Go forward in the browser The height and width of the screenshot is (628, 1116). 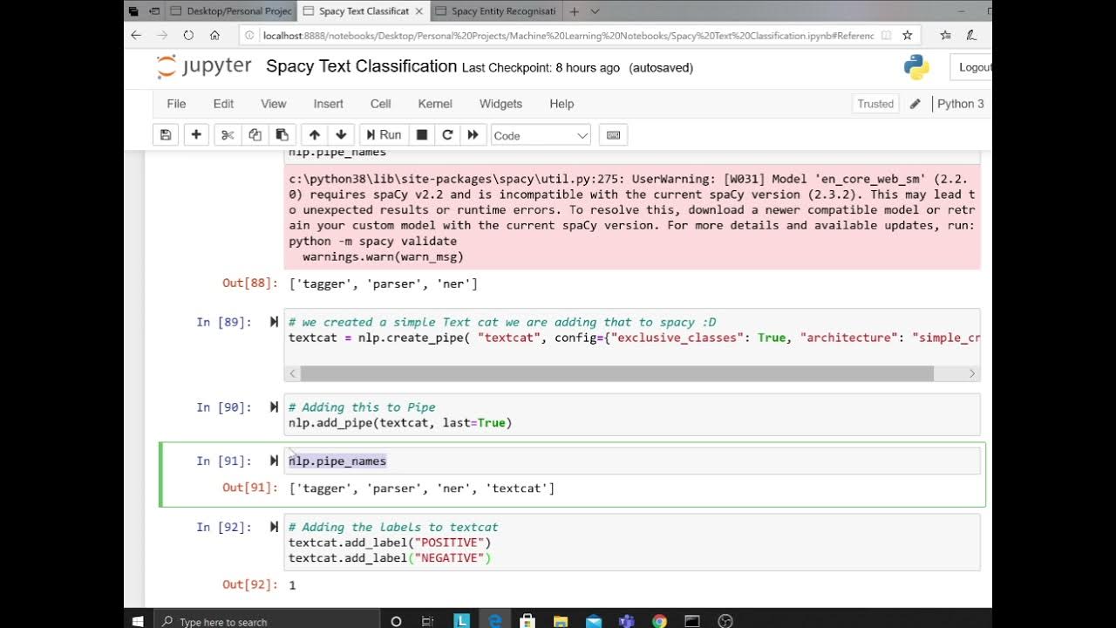click(162, 36)
